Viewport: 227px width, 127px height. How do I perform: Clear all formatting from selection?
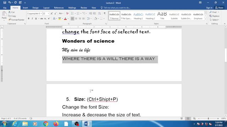tap(67, 13)
